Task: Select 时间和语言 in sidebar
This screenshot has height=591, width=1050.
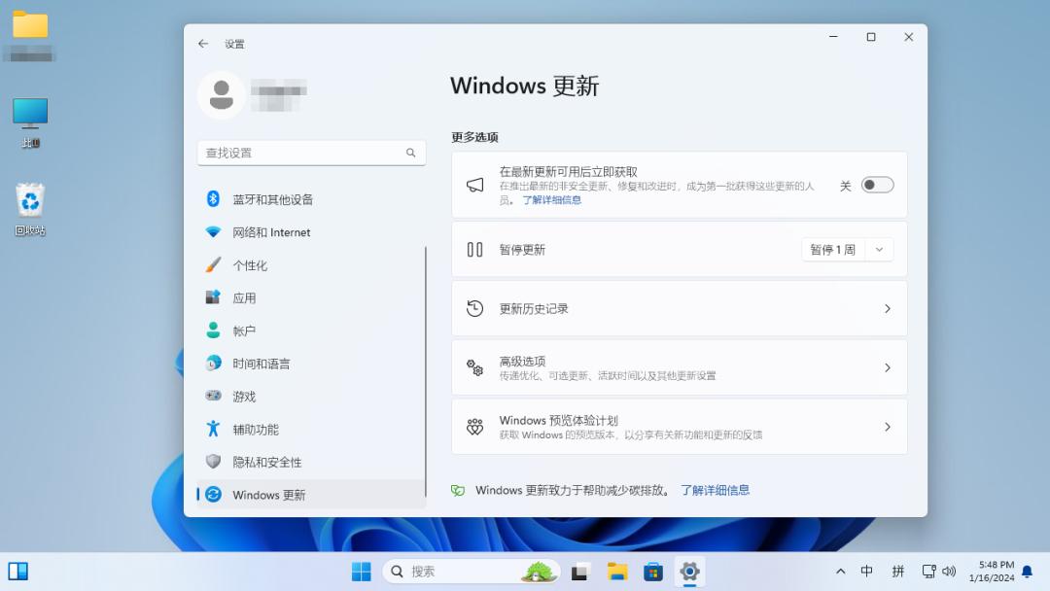Action: coord(311,363)
